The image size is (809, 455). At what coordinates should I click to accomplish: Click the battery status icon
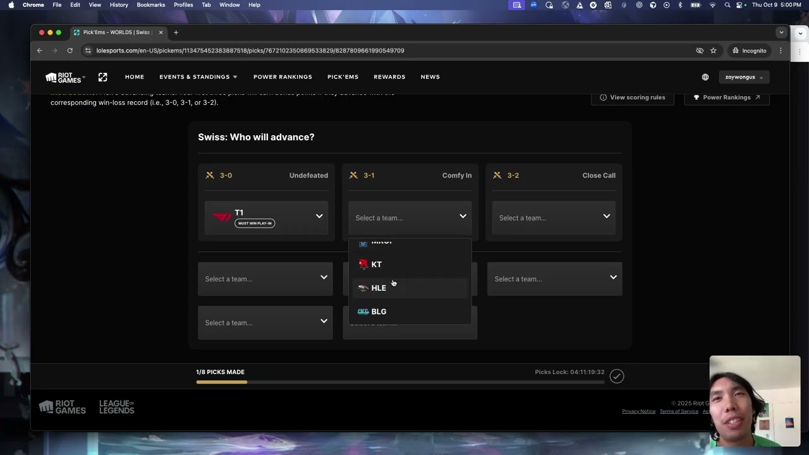point(696,5)
